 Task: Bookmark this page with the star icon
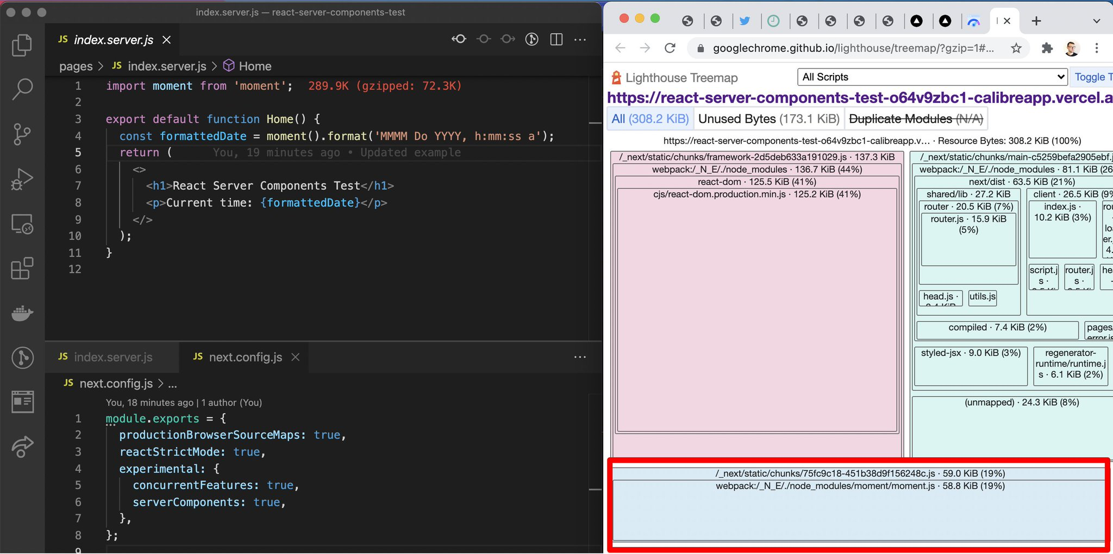(1016, 48)
